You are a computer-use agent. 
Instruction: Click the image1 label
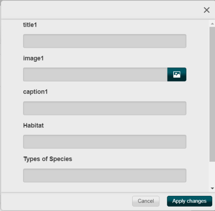pos(33,59)
